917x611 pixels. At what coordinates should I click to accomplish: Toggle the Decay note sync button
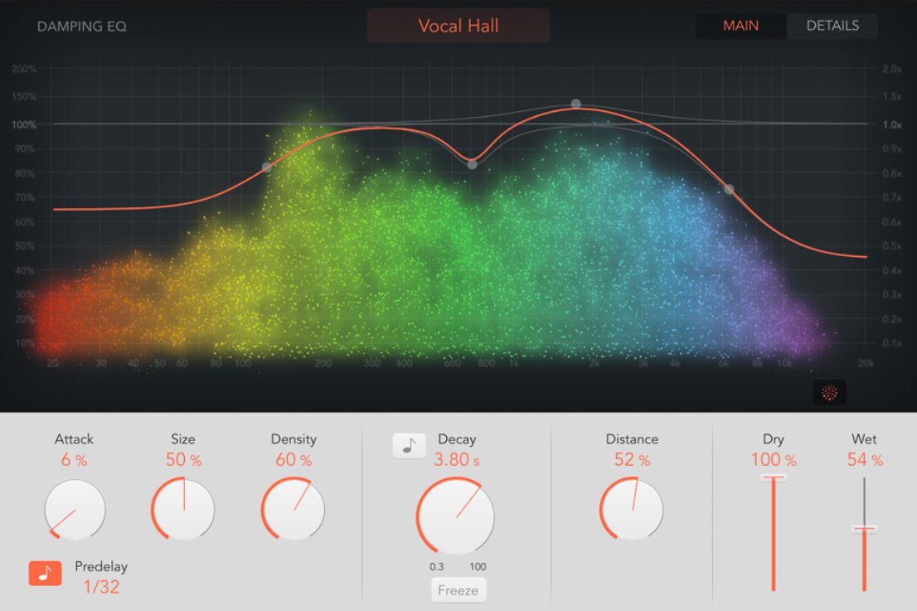coord(409,445)
